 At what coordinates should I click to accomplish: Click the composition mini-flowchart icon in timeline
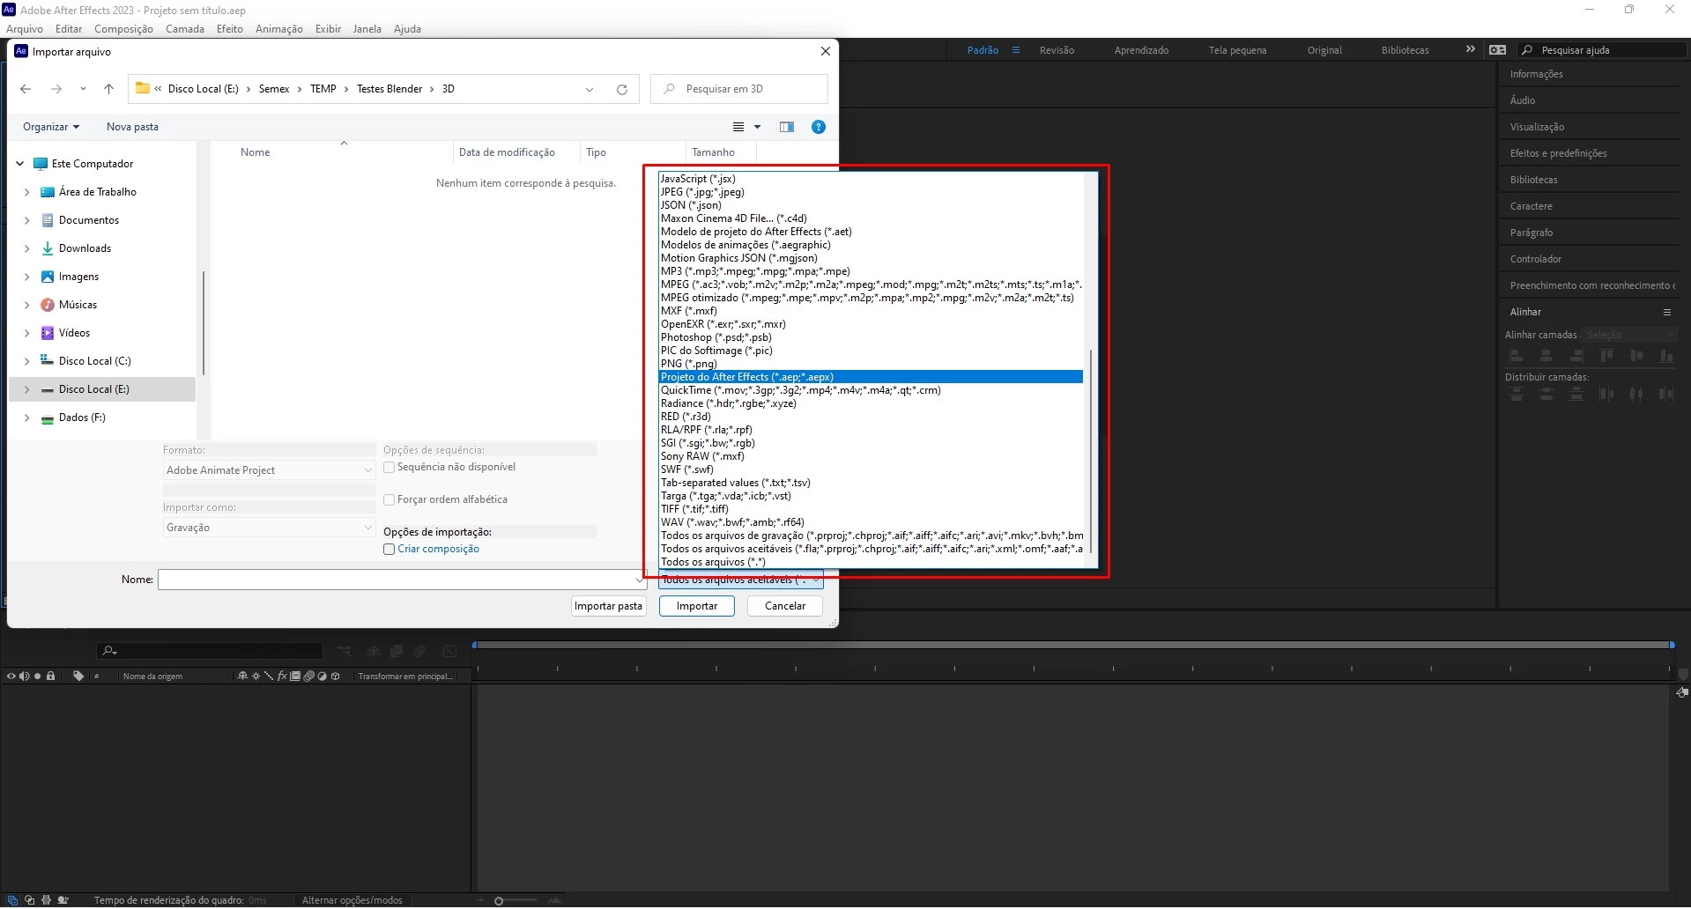point(345,651)
